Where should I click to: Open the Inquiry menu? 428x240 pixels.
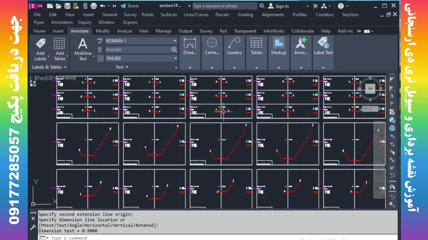[85, 22]
